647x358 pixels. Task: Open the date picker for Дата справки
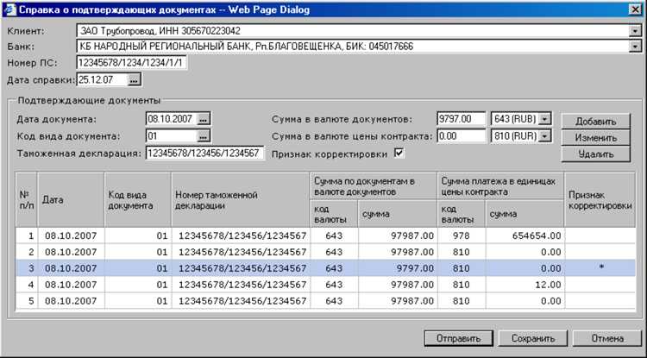(x=134, y=80)
